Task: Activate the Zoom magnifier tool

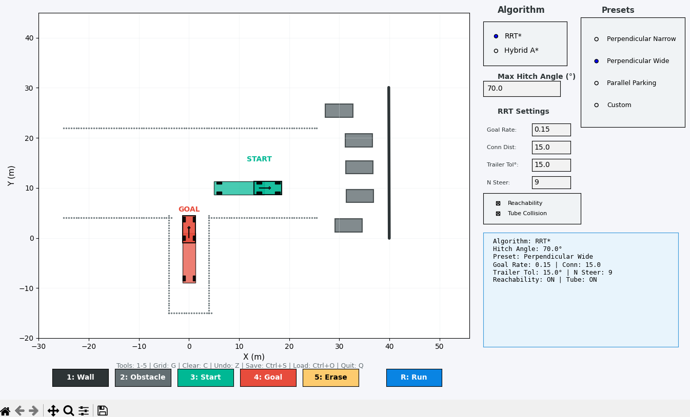Action: tap(69, 411)
